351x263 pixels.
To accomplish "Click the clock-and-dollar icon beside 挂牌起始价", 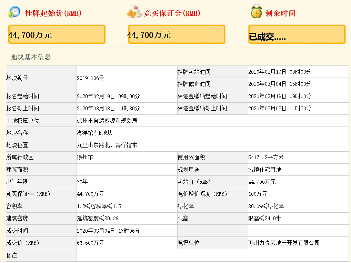I will pos(14,12).
